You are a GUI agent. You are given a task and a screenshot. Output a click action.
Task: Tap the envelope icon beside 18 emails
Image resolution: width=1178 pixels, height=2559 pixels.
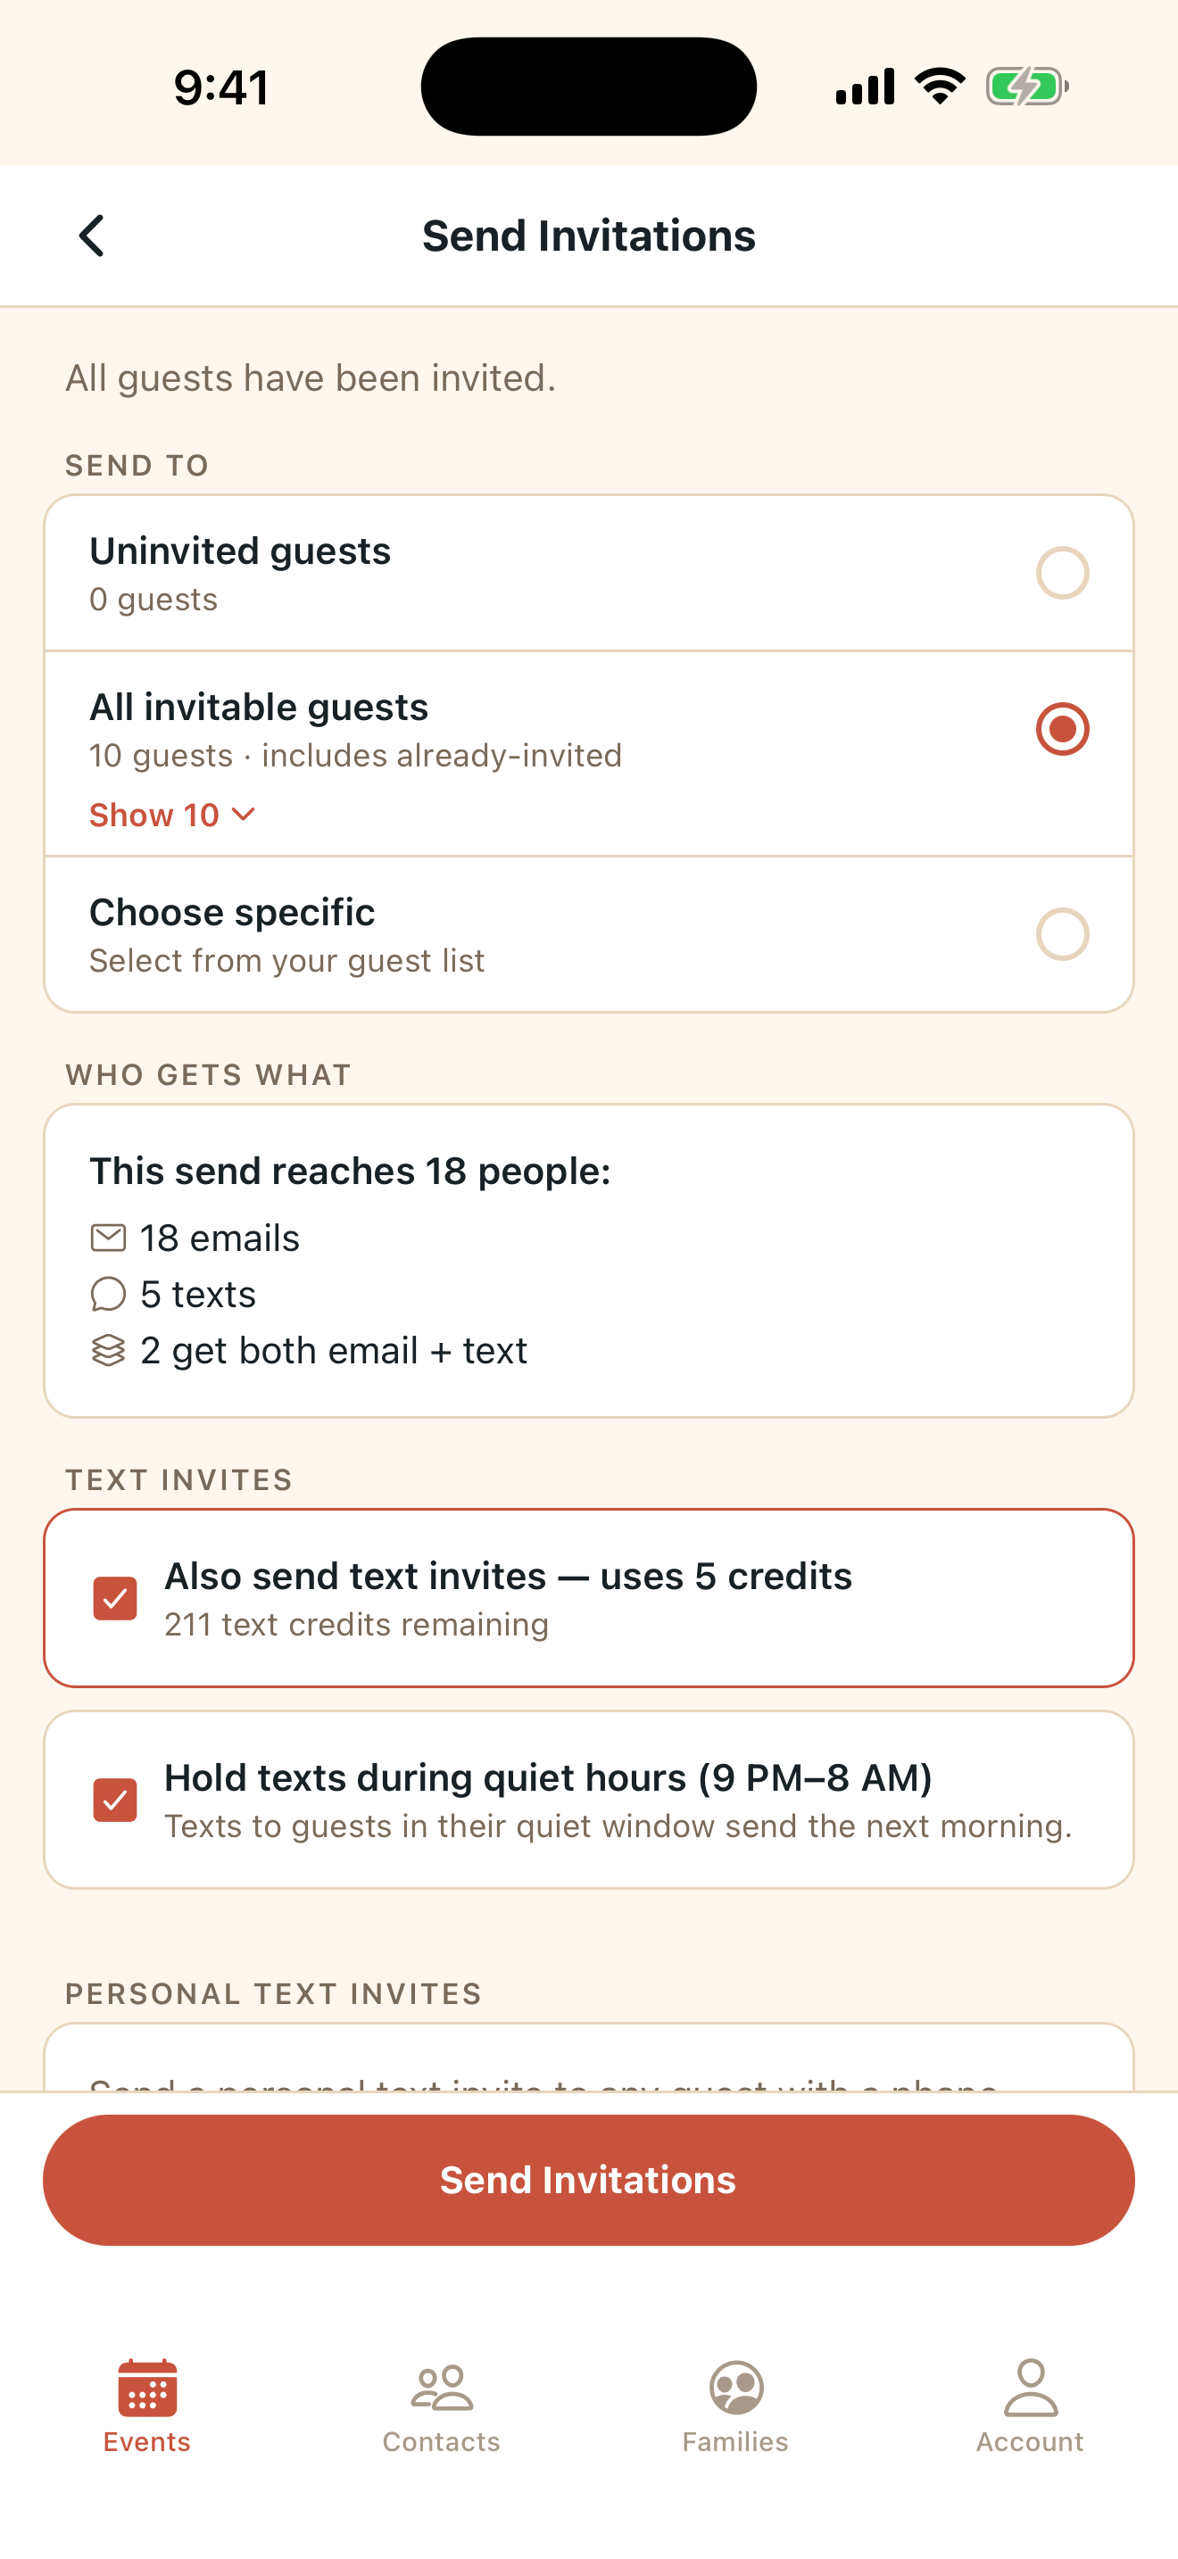(108, 1238)
